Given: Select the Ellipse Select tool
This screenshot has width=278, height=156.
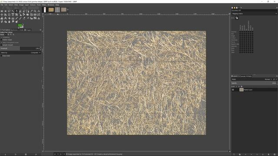Looking at the screenshot, I should 6,11.
